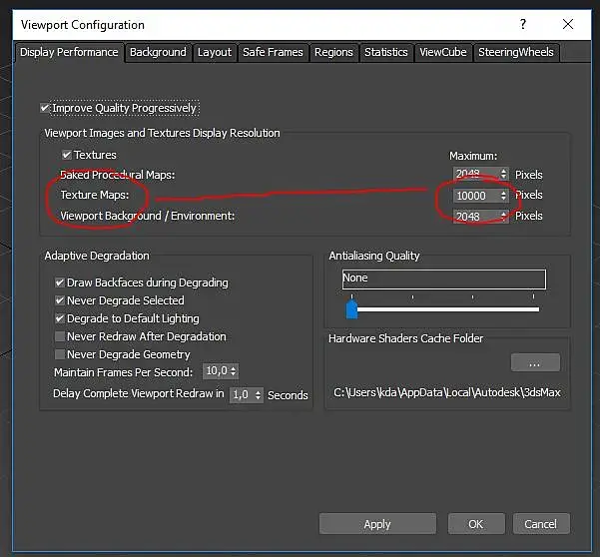Click the Antialiasing Quality None field

click(444, 278)
